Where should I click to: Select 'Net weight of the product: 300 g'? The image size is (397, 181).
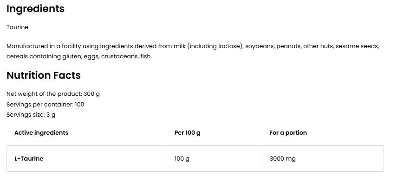(53, 94)
